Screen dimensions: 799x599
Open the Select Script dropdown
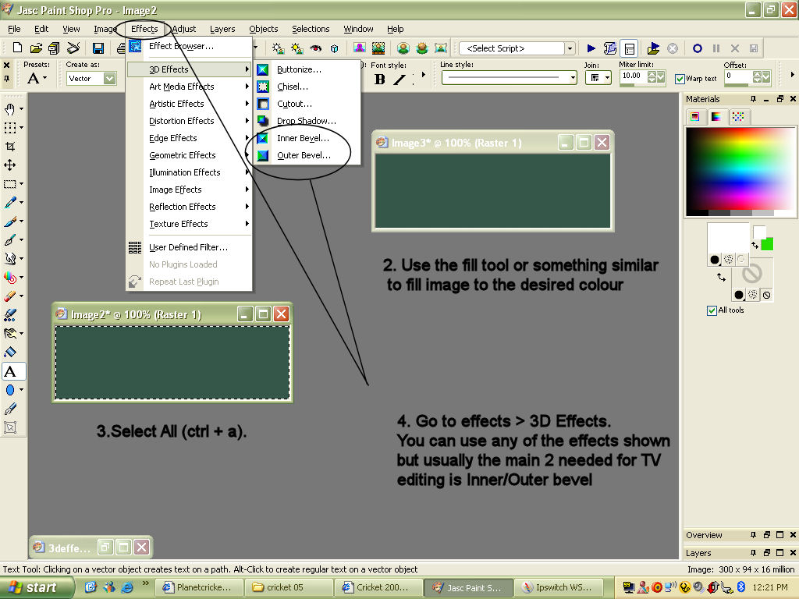[570, 48]
